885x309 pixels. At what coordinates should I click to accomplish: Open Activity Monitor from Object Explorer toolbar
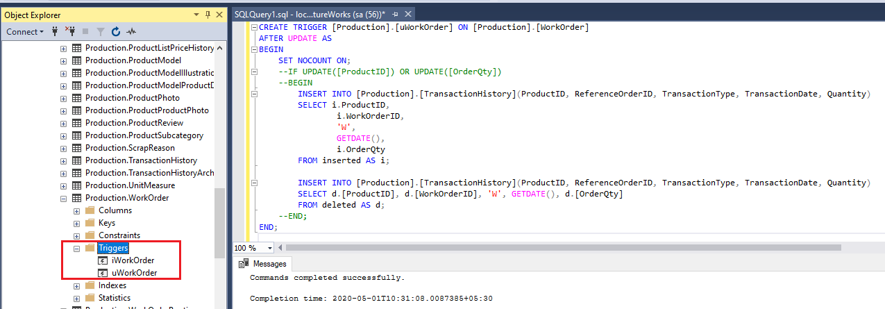click(131, 32)
